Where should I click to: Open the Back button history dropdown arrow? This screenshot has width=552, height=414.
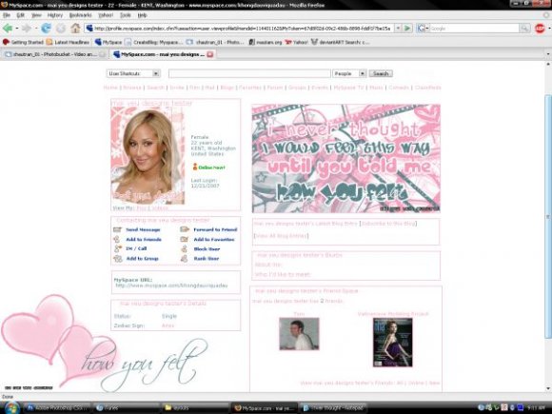(17, 29)
